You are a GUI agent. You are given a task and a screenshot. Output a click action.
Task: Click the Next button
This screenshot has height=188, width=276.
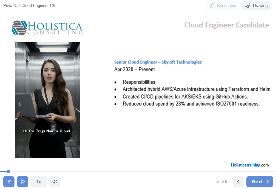[260, 181]
